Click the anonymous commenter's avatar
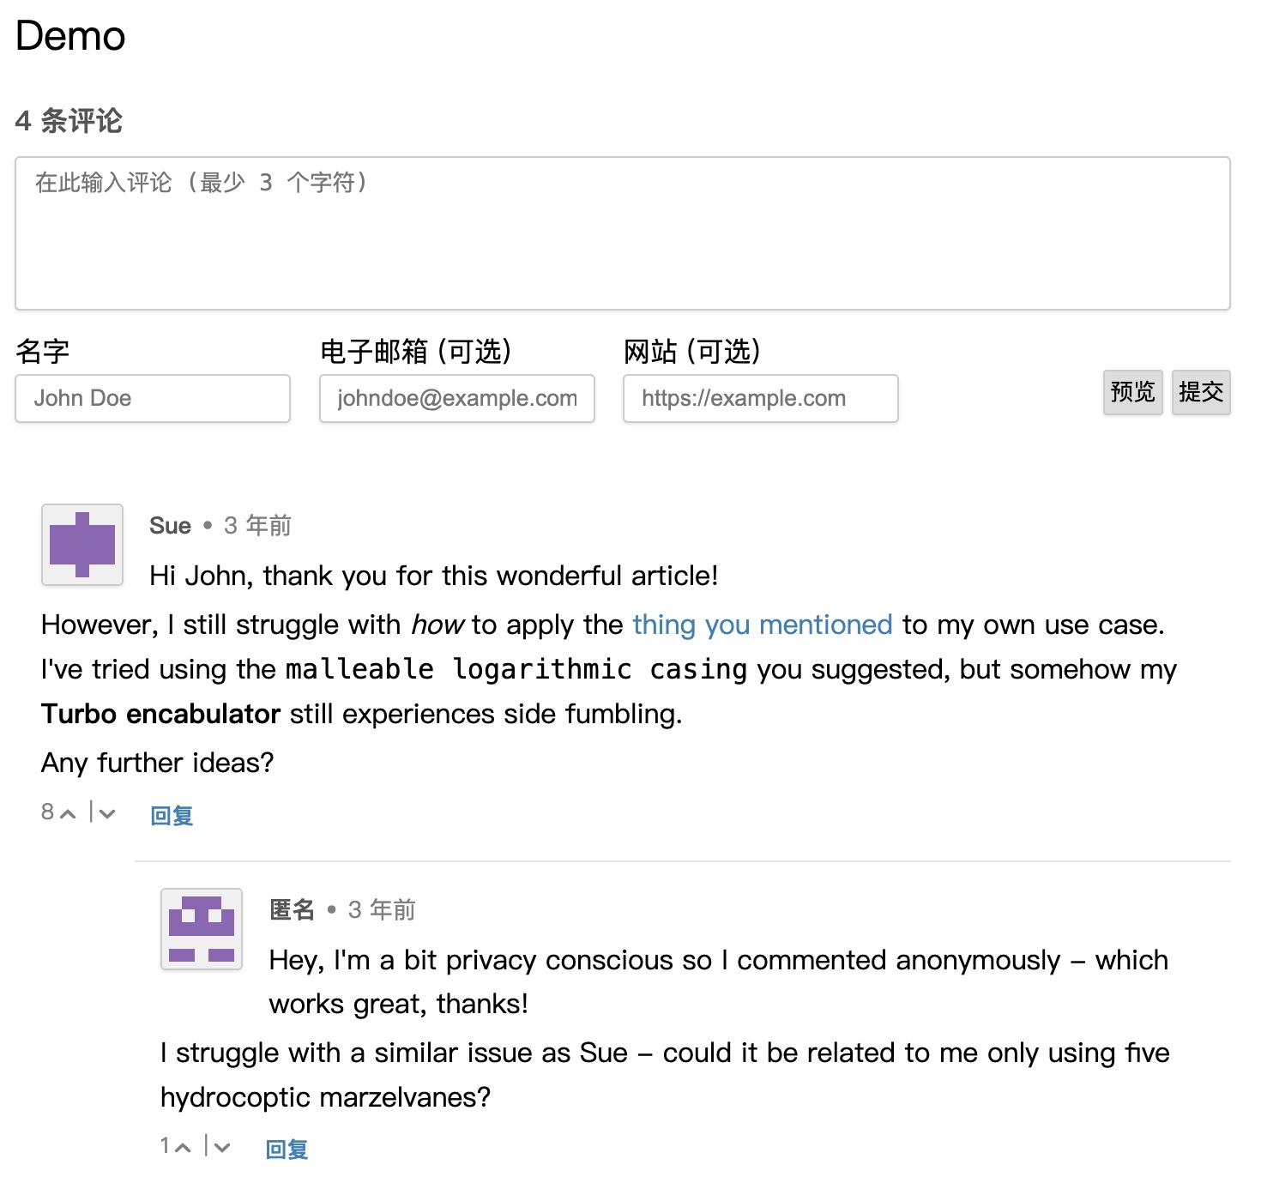Viewport: 1261px width, 1189px height. tap(202, 929)
